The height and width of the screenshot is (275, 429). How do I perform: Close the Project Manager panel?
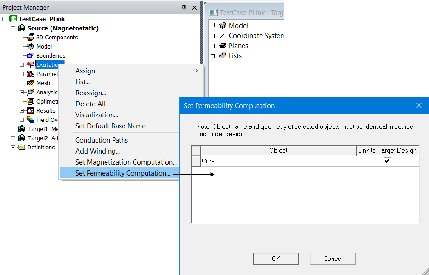pos(195,7)
